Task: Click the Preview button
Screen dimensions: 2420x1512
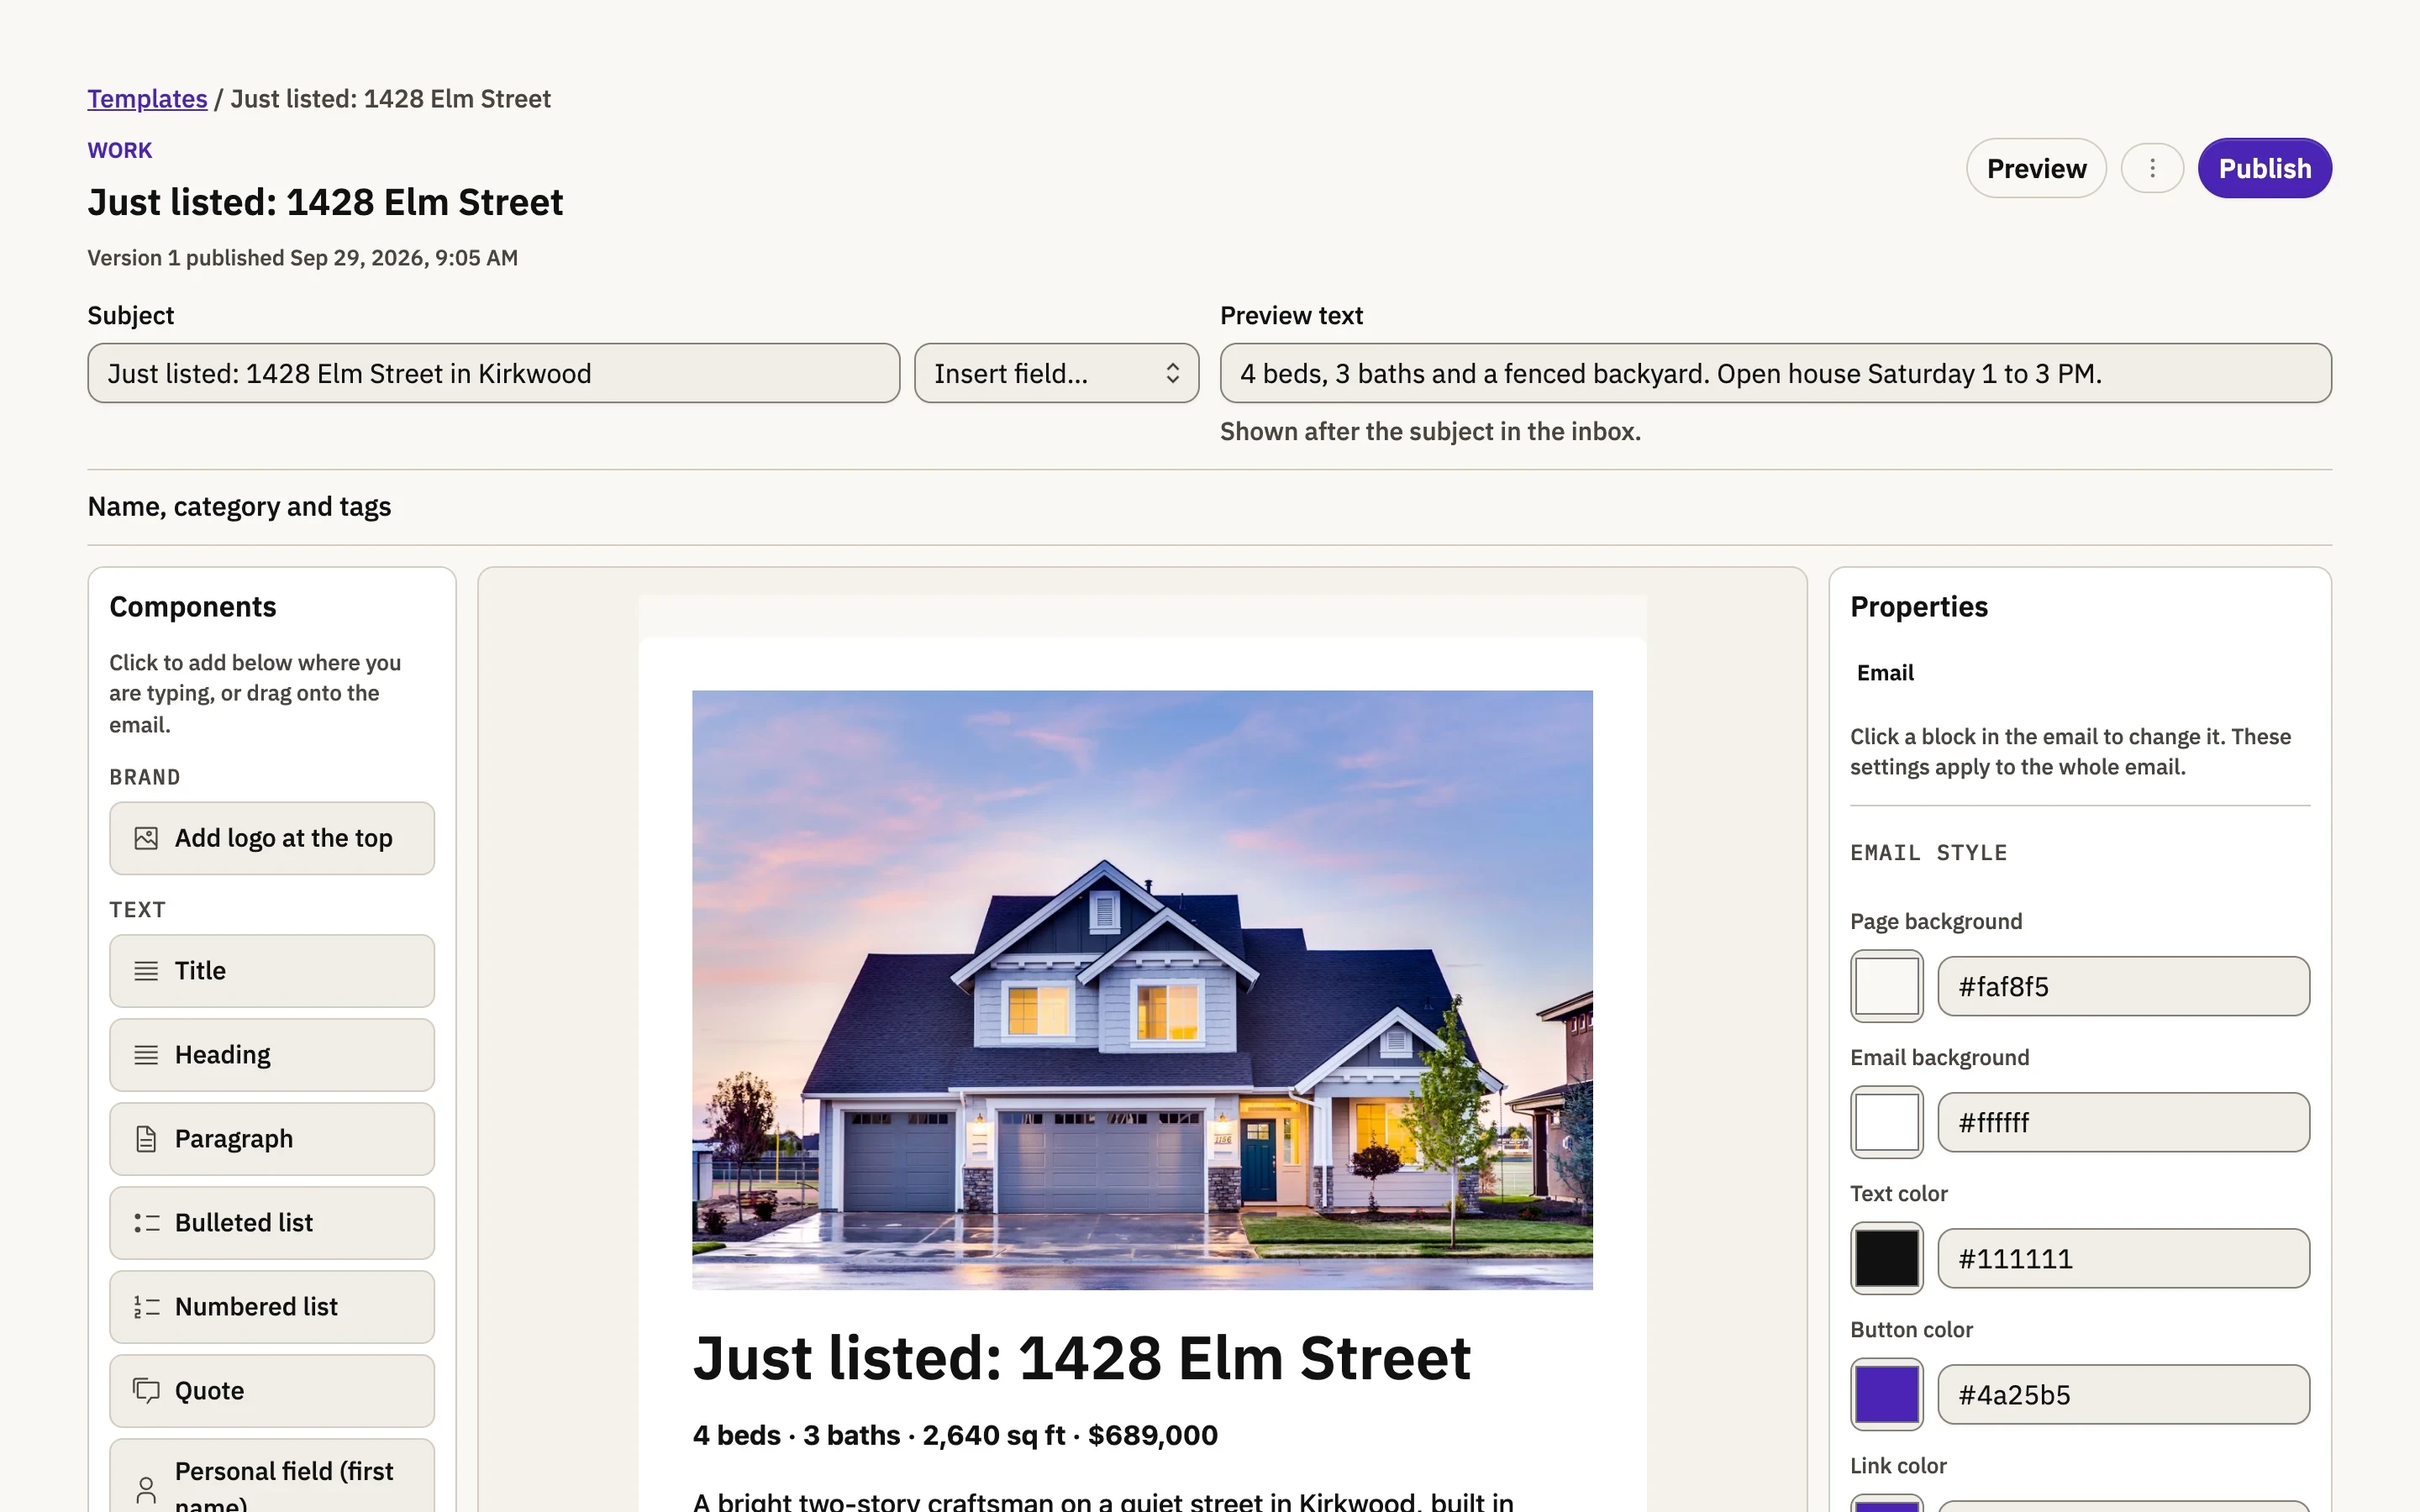Action: (2036, 168)
